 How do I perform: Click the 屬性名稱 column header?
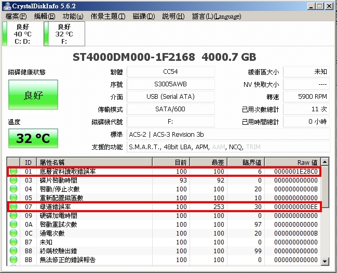click(x=95, y=162)
